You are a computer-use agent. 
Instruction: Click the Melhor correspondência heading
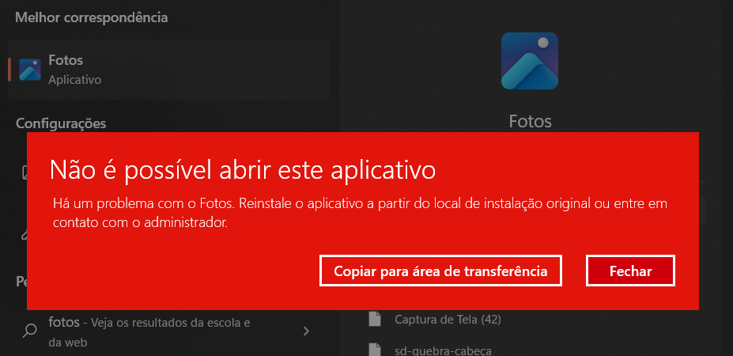pos(92,17)
